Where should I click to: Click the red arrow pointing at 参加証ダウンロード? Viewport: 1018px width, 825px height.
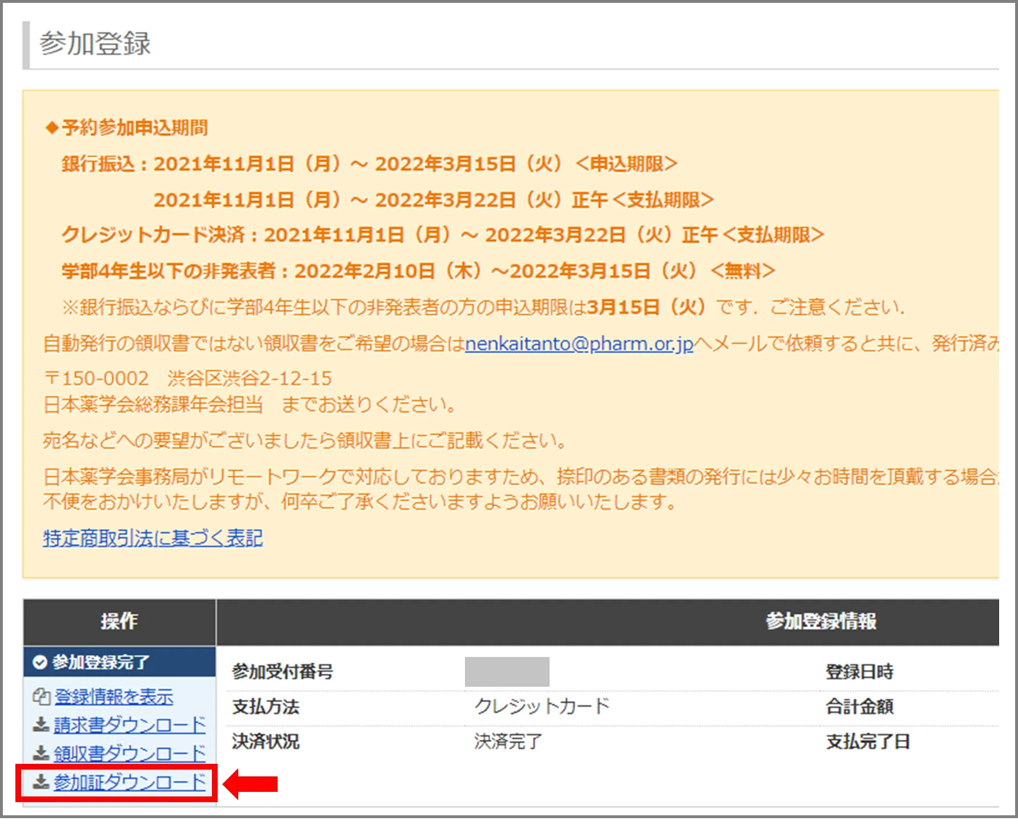pos(251,784)
